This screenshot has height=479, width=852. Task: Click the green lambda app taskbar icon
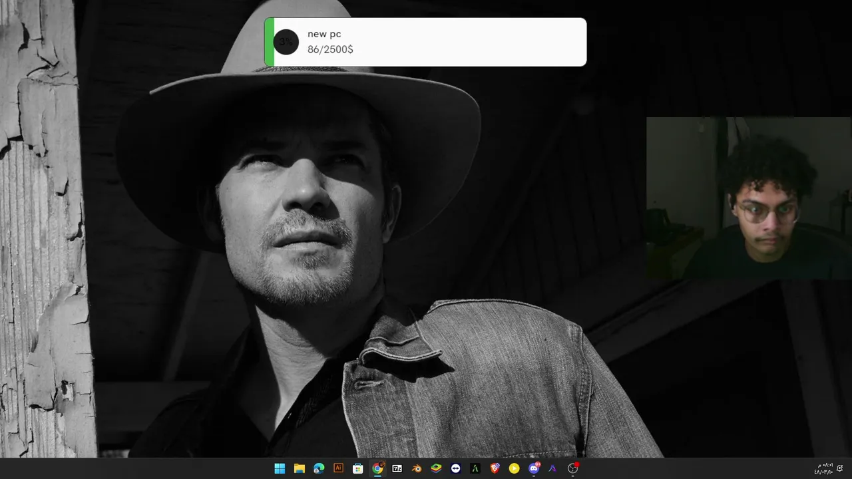coord(475,468)
